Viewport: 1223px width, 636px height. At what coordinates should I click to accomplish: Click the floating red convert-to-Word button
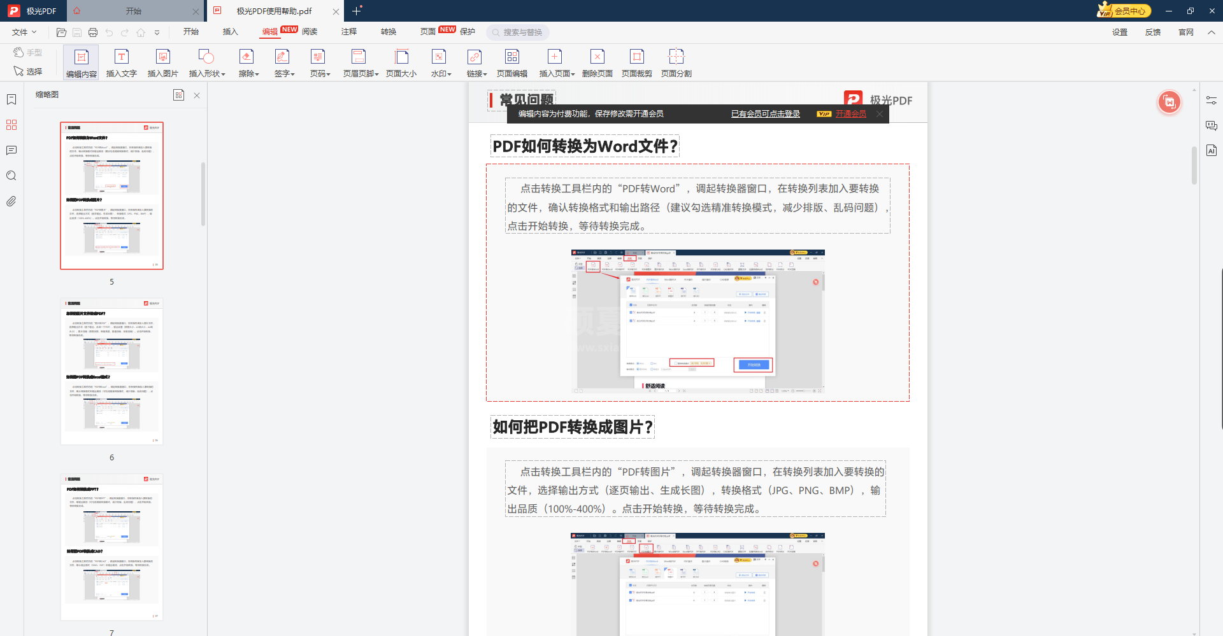click(x=1169, y=102)
